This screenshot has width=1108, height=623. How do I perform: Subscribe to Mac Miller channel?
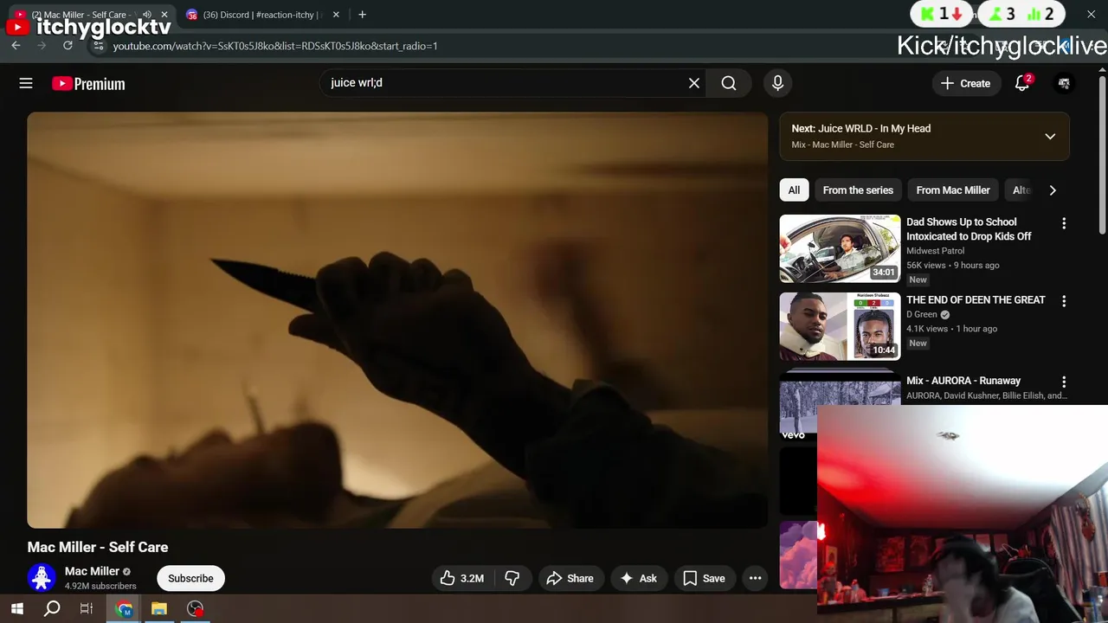(x=190, y=578)
